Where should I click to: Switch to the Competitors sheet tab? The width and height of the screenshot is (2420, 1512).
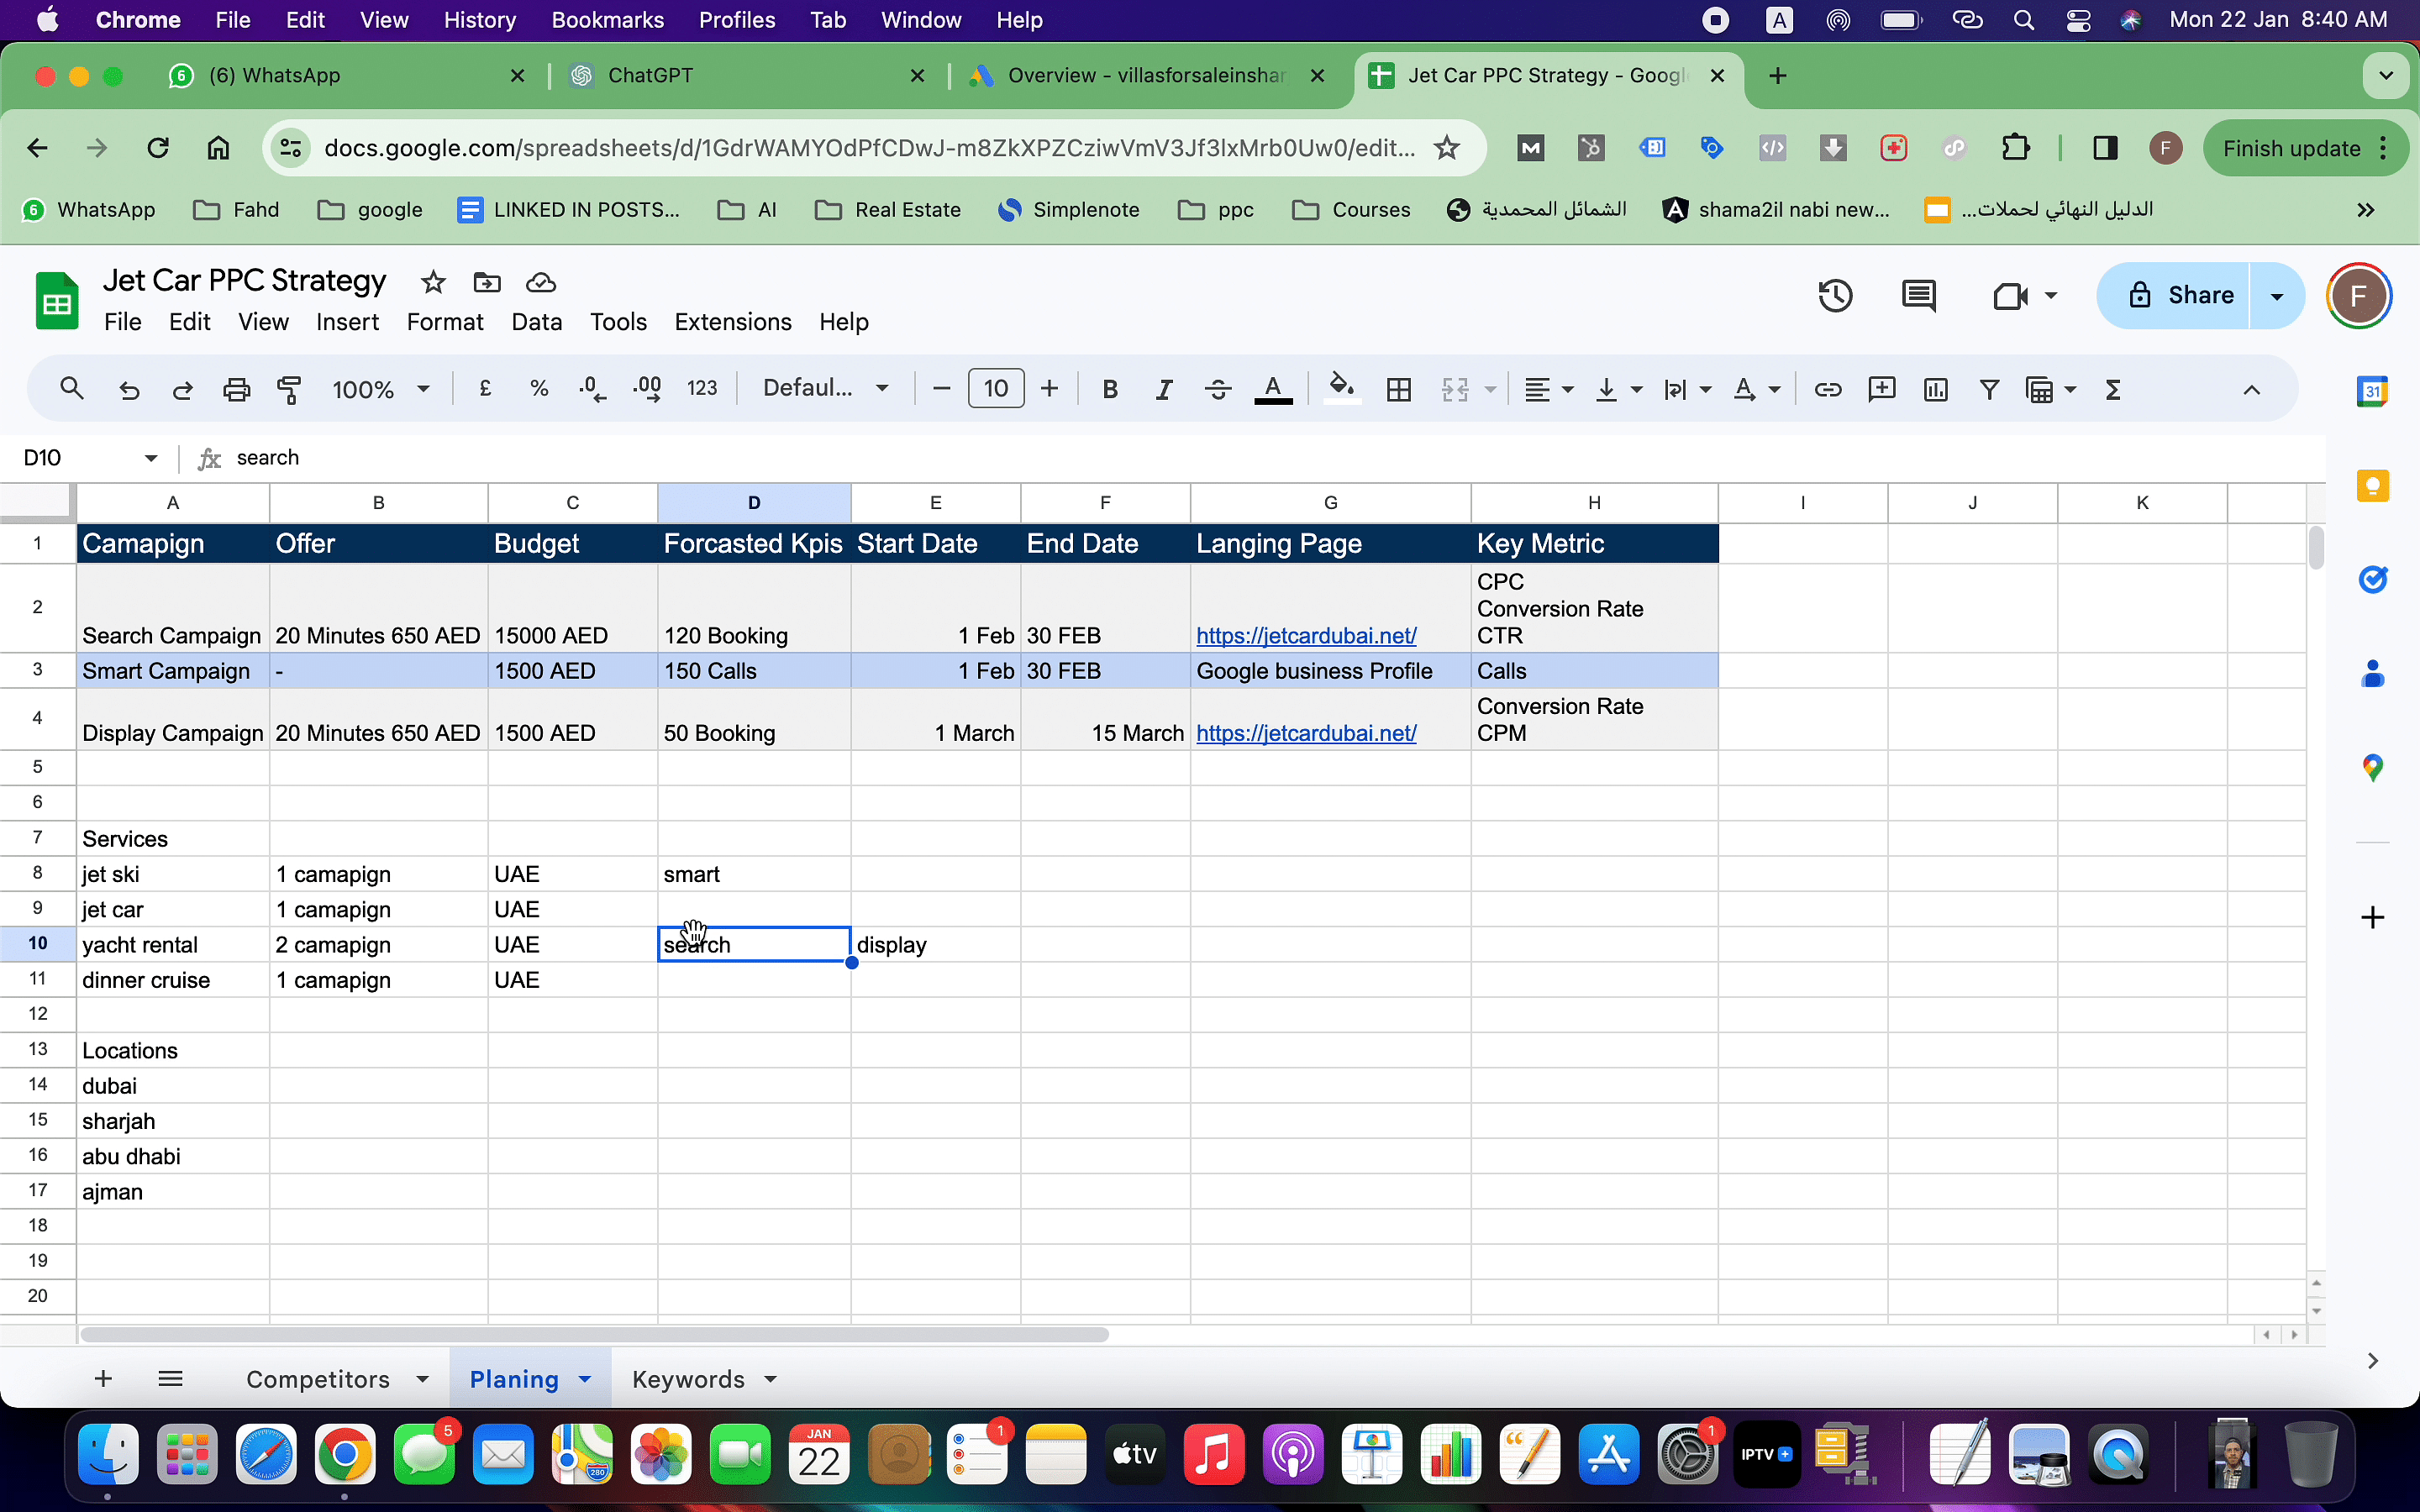318,1379
